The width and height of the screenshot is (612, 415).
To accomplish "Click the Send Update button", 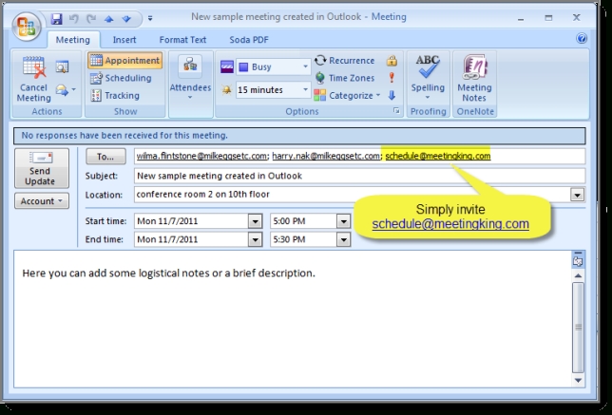I will [42, 168].
